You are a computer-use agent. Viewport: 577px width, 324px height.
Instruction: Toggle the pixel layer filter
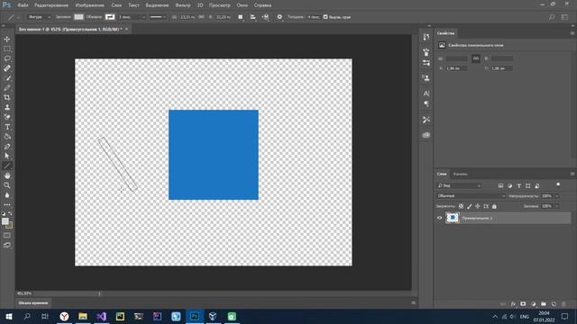pyautogui.click(x=500, y=186)
